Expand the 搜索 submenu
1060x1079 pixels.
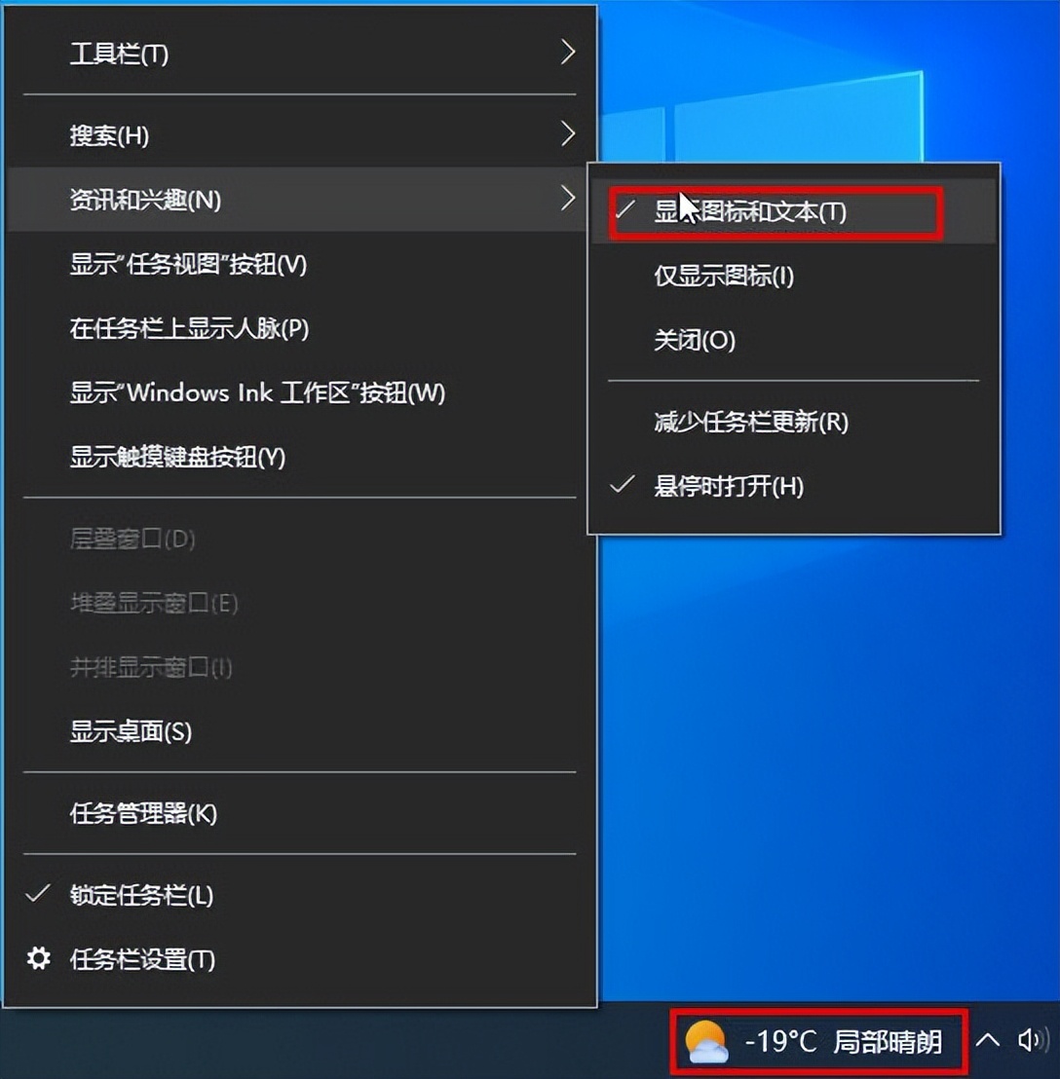click(x=107, y=135)
